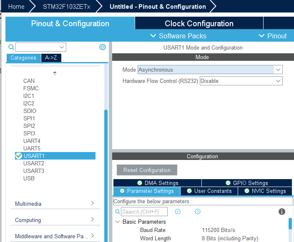
Task: Select the A->Z tab
Action: coord(51,58)
